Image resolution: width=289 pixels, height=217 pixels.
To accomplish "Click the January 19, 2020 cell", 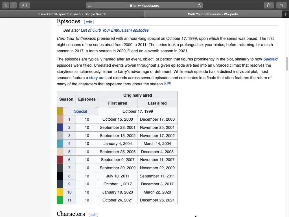I will pos(118,192).
